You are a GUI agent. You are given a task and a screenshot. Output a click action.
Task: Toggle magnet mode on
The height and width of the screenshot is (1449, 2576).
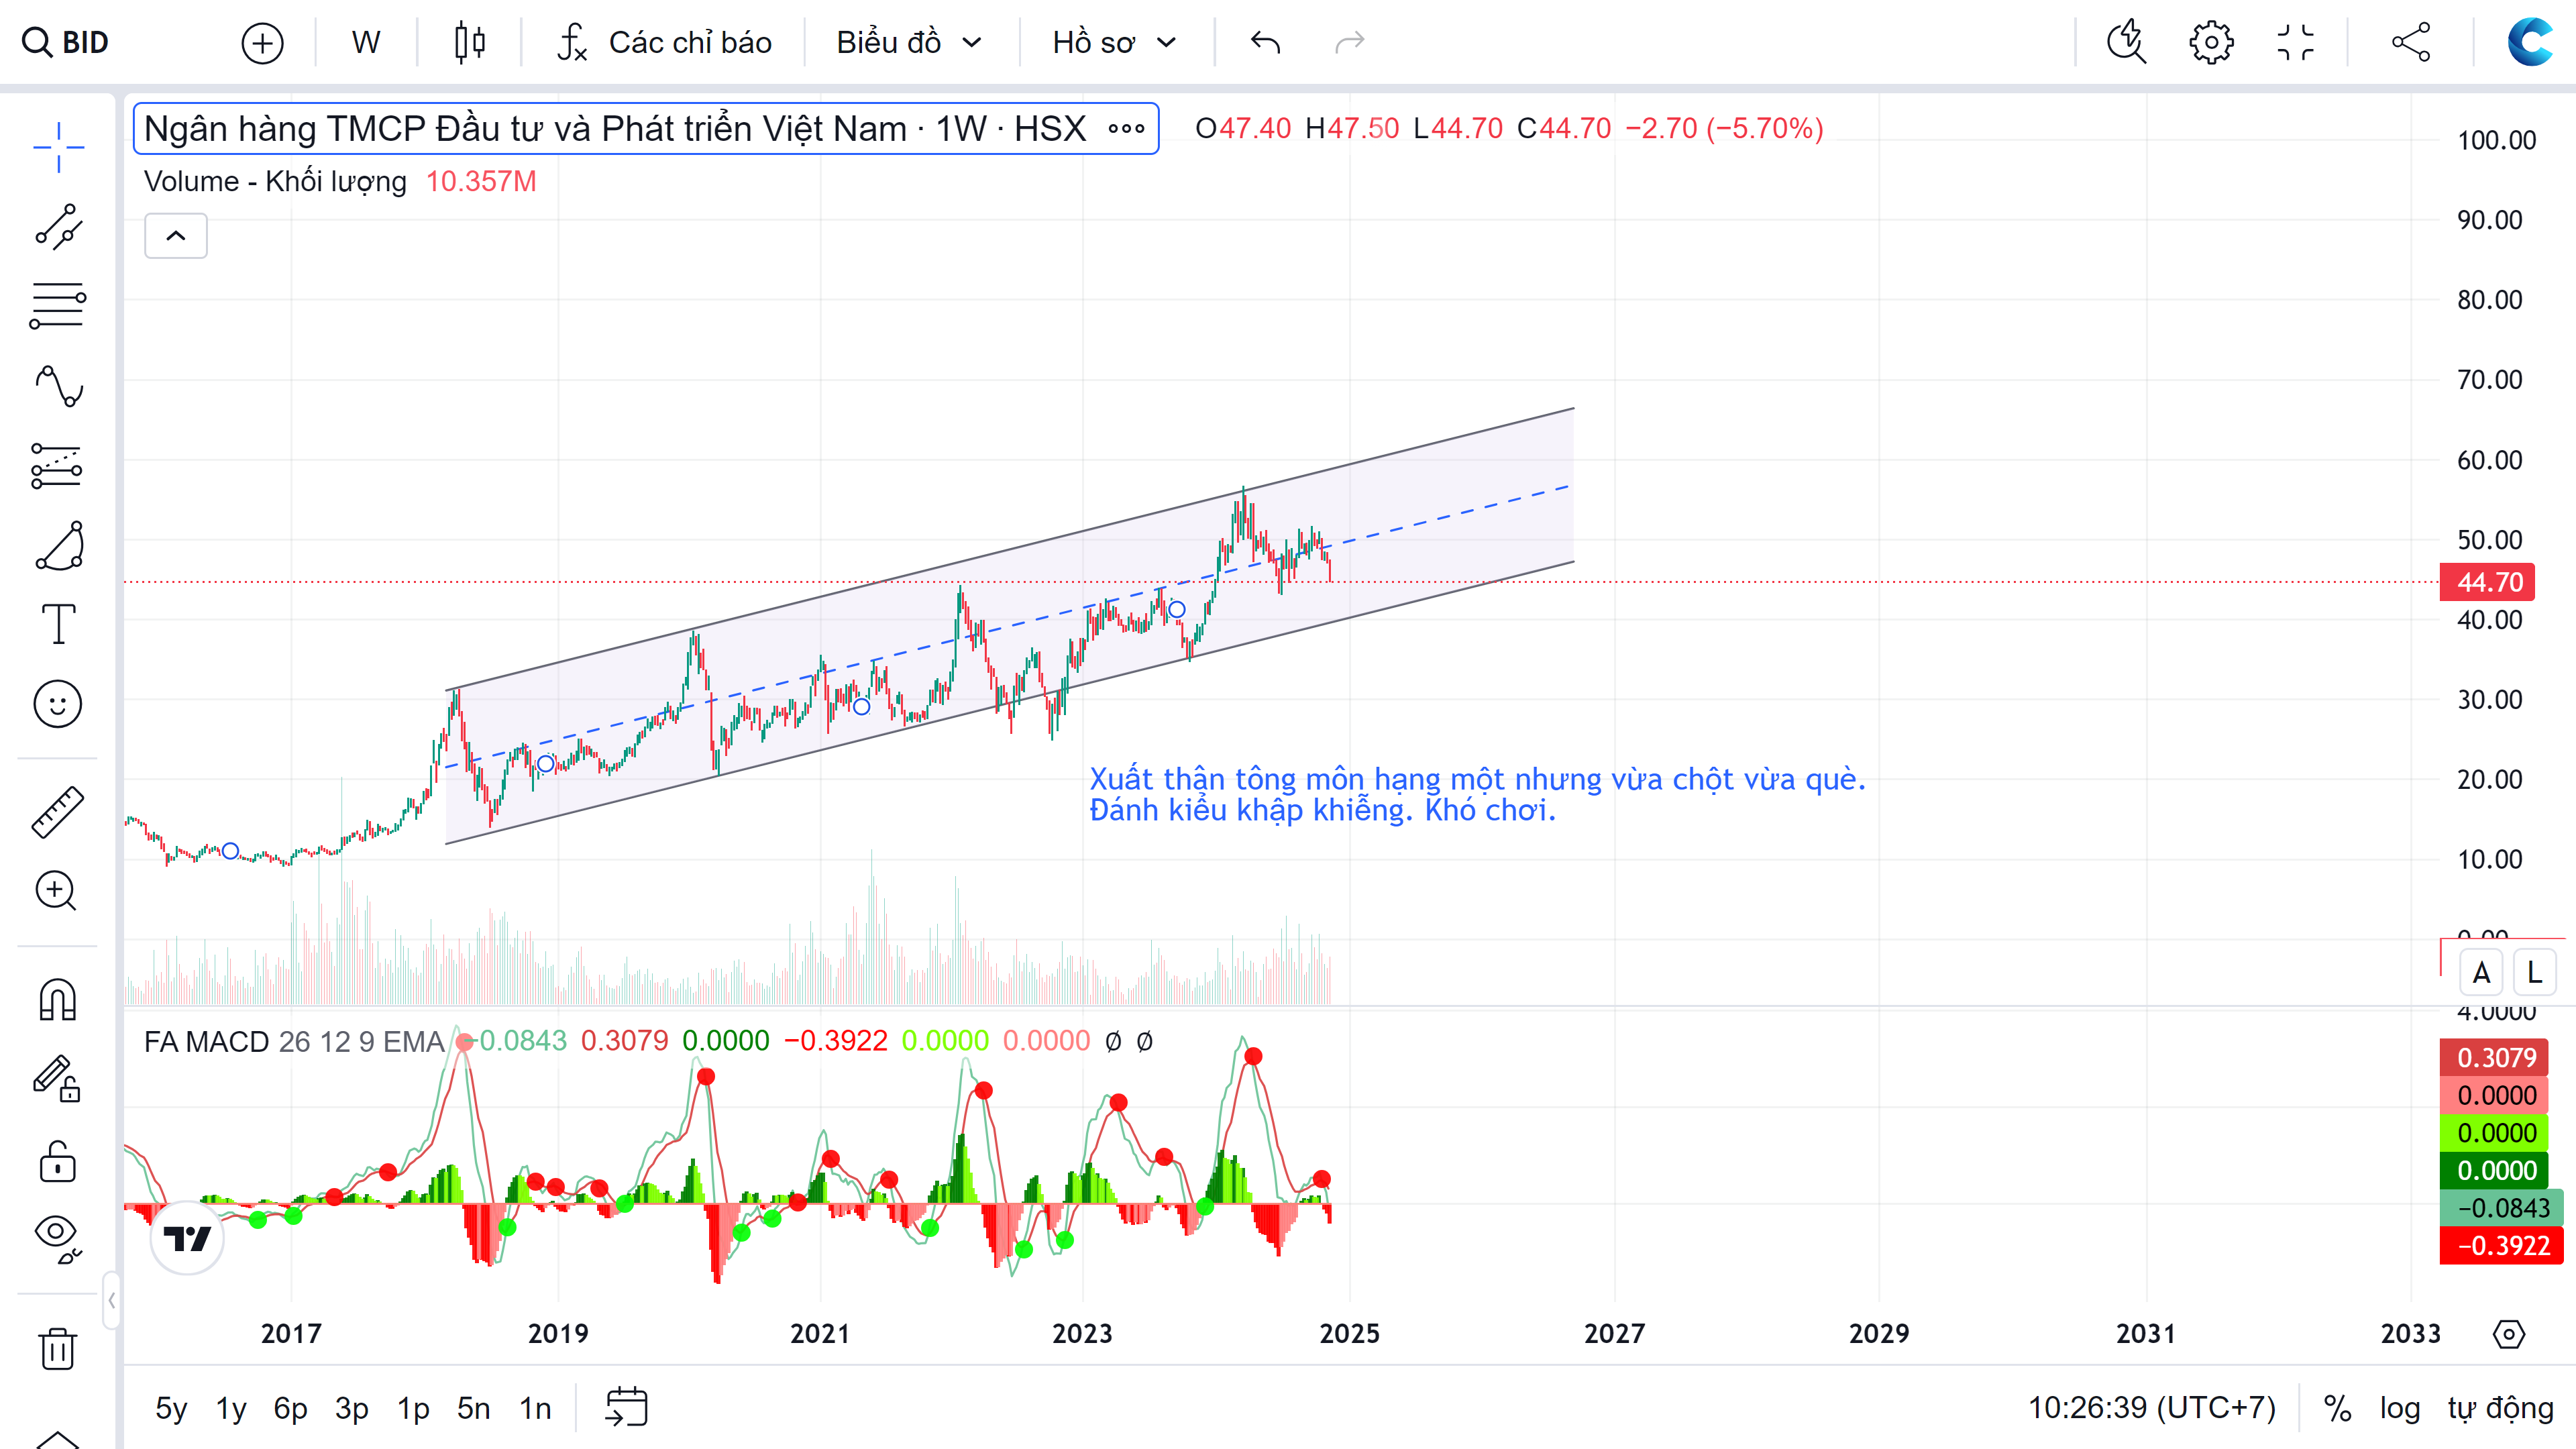pos(58,999)
